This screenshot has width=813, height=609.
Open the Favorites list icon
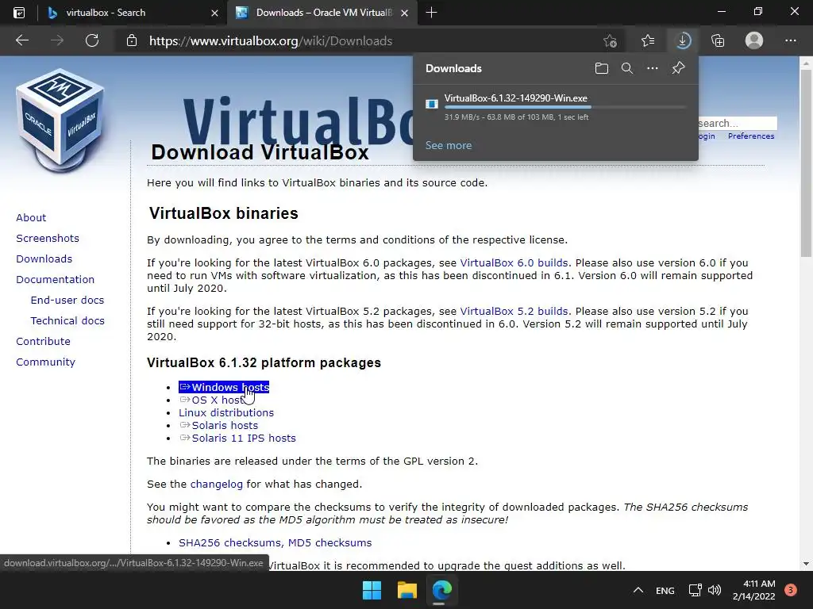point(648,40)
